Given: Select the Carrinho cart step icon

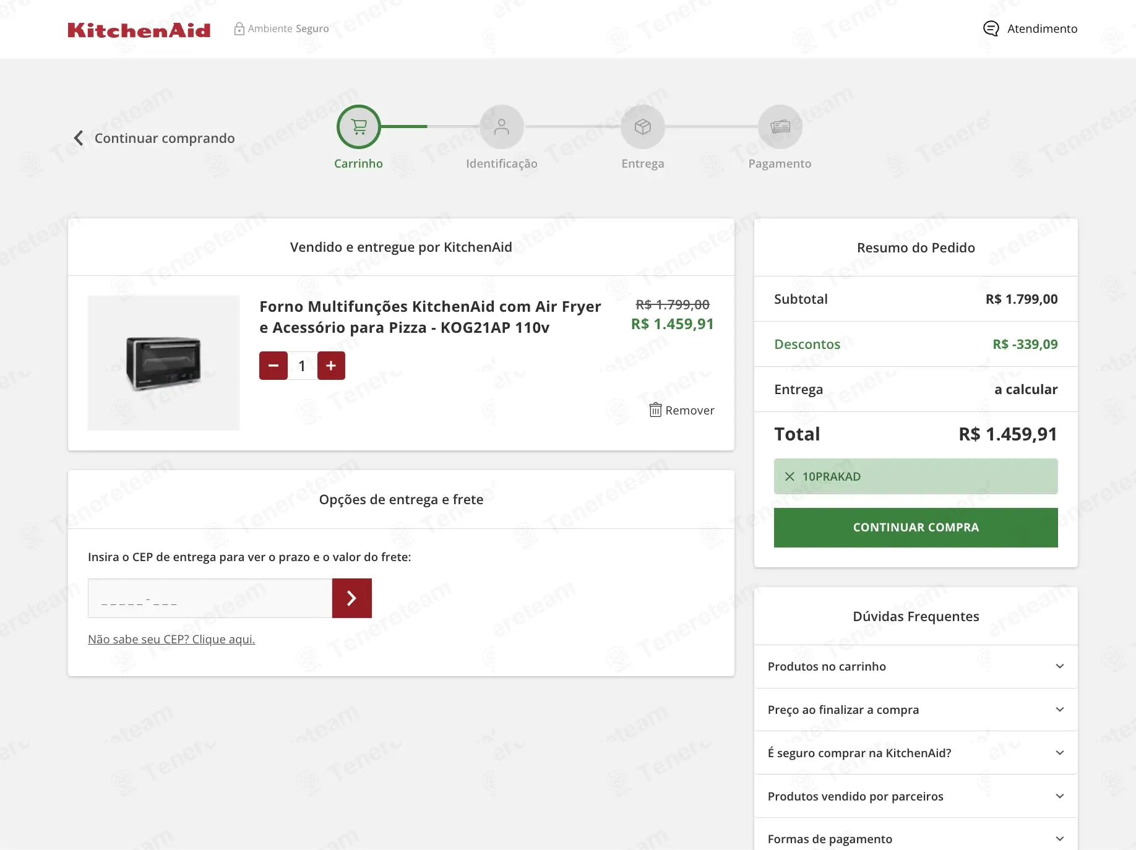Looking at the screenshot, I should click(x=359, y=127).
